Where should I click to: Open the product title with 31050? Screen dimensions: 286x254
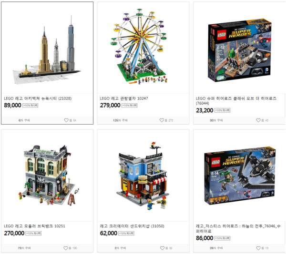(132, 226)
